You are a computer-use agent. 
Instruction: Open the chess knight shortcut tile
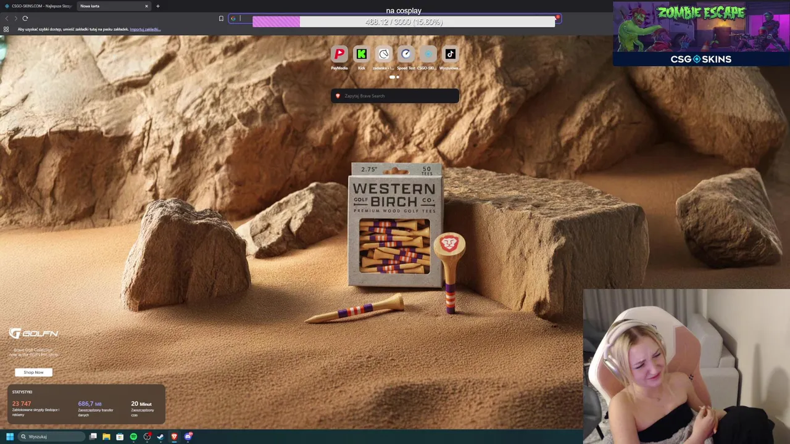pos(384,54)
